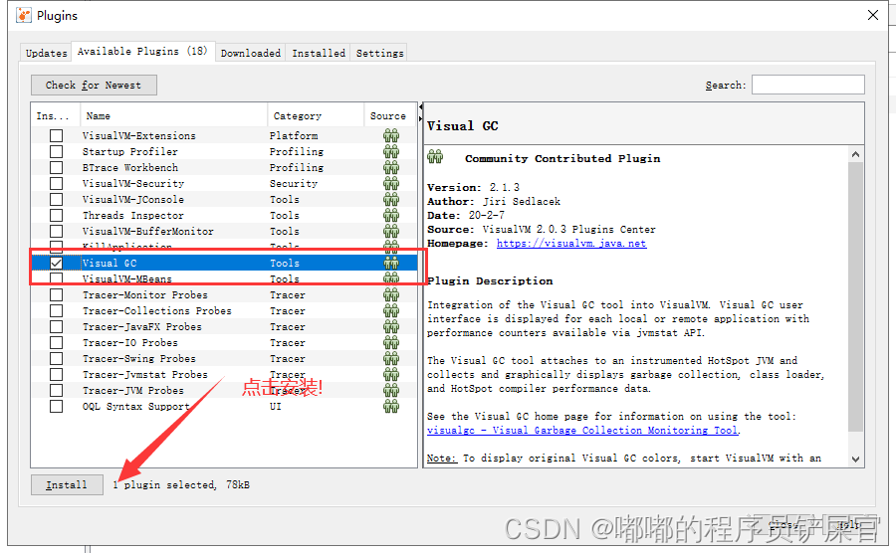Check the Tracer-Monitor Probes install checkbox
Image resolution: width=896 pixels, height=553 pixels.
(x=56, y=295)
